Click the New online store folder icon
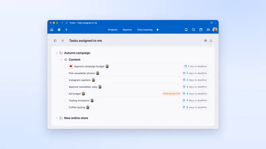266x149 pixels. (x=61, y=118)
